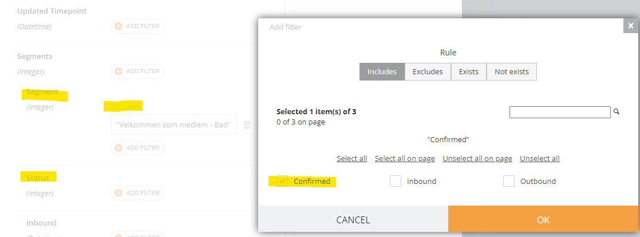Uncheck the Confirmed checkbox
This screenshot has width=640, height=237.
click(x=282, y=181)
